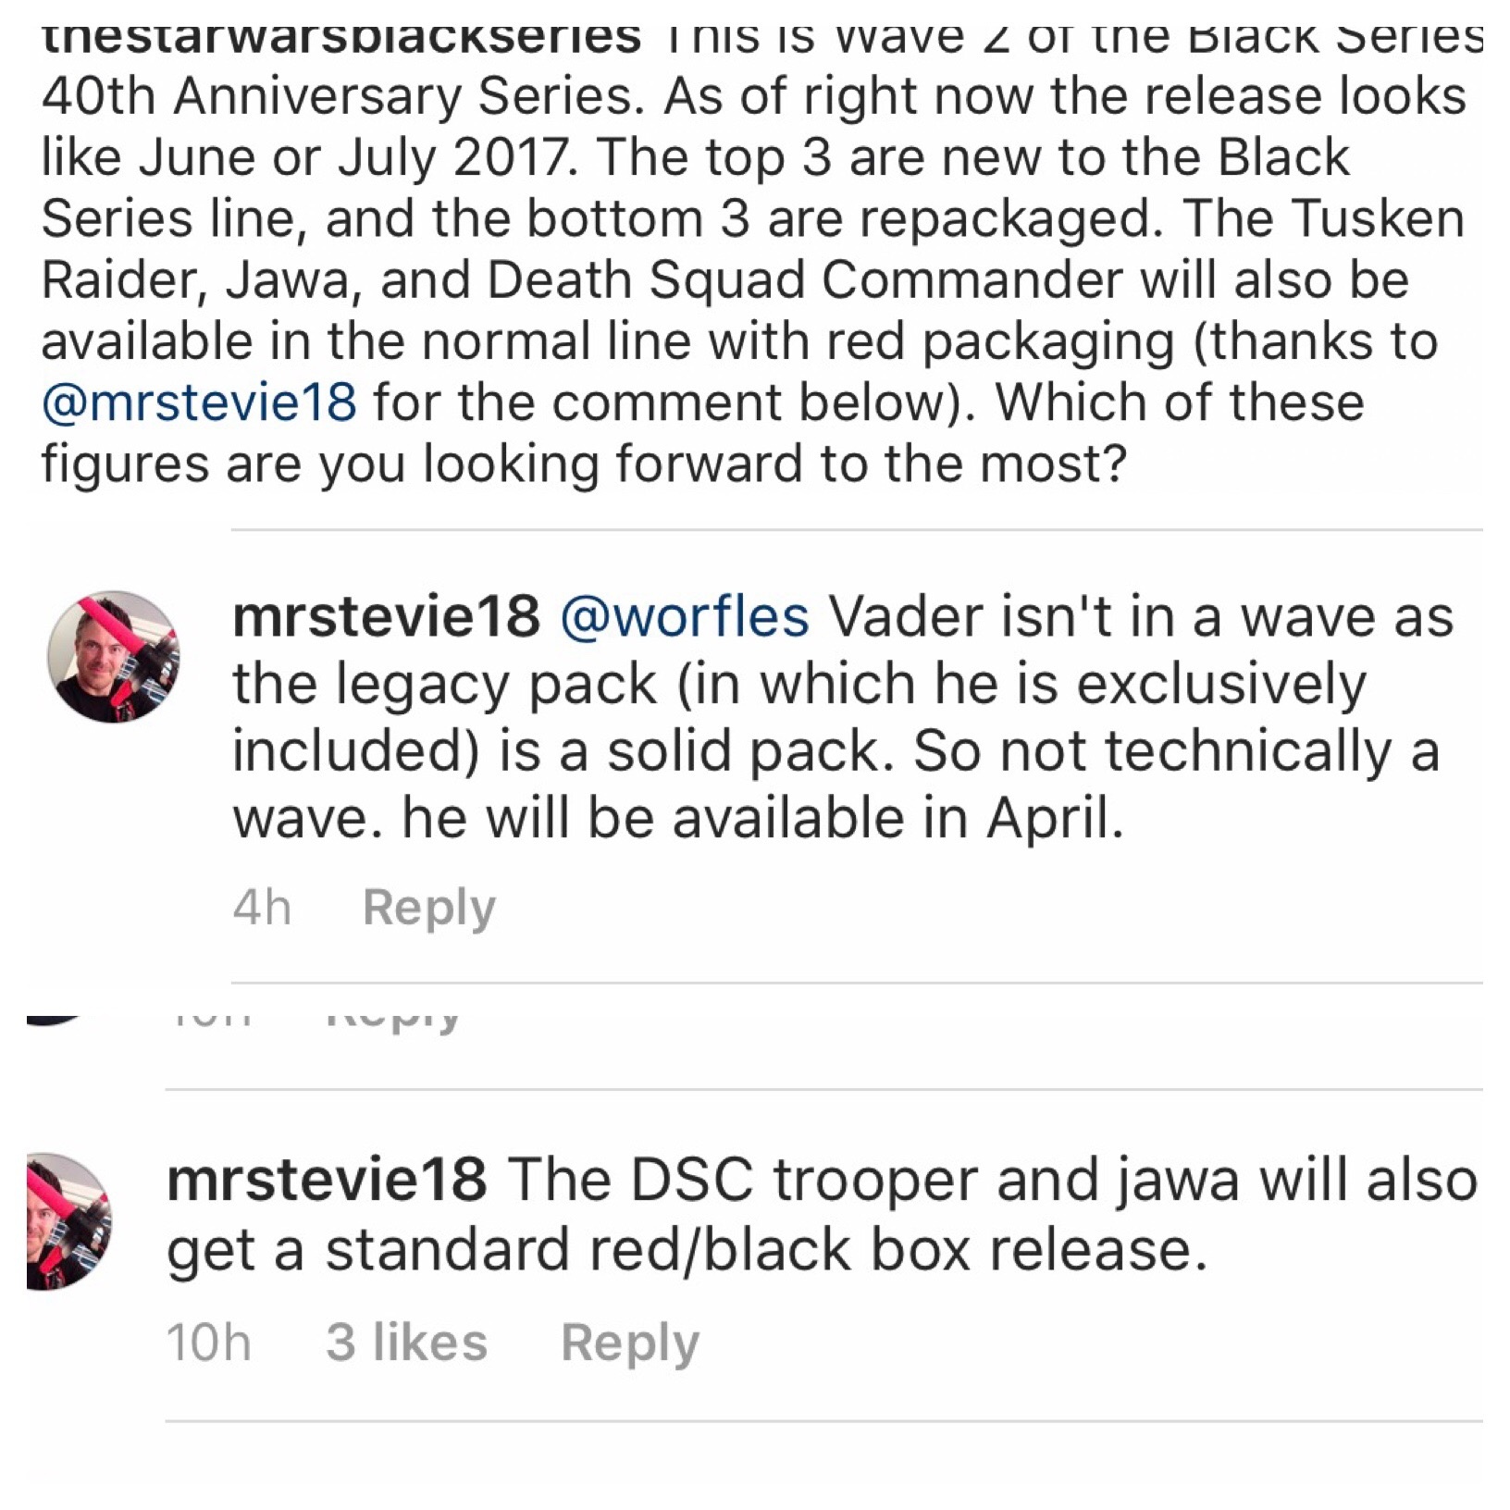Image resolution: width=1510 pixels, height=1510 pixels.
Task: Tap the full 10h timestamp
Action: pos(209,1343)
